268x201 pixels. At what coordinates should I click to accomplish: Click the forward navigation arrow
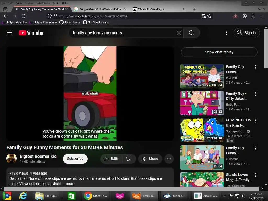tap(15, 16)
